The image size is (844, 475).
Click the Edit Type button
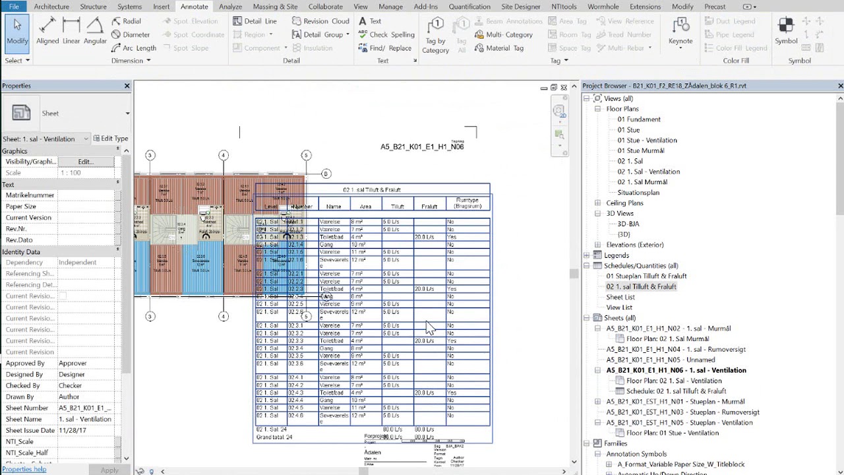click(x=111, y=139)
